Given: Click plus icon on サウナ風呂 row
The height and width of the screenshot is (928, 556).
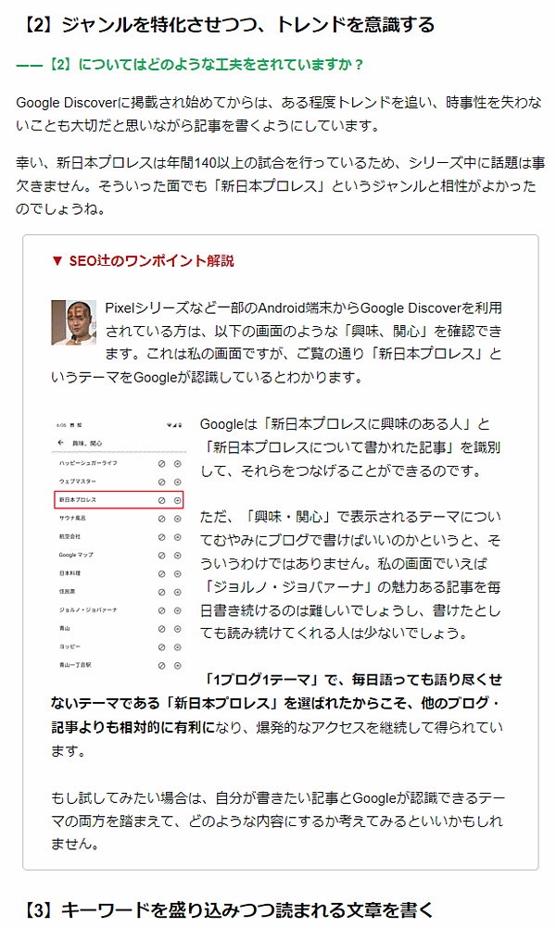Looking at the screenshot, I should (x=177, y=519).
